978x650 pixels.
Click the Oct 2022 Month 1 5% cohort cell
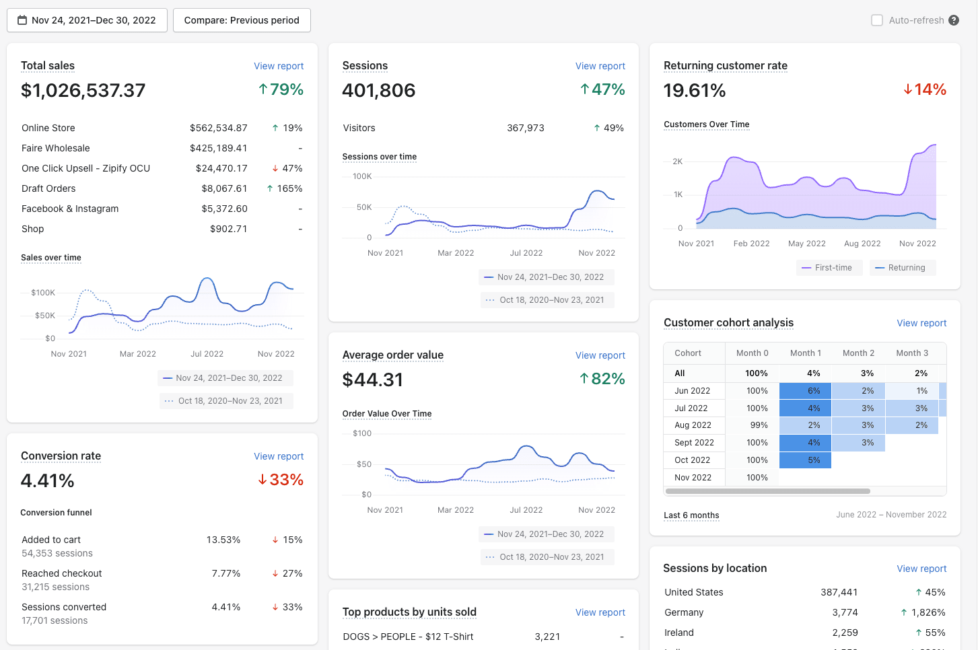coord(806,460)
